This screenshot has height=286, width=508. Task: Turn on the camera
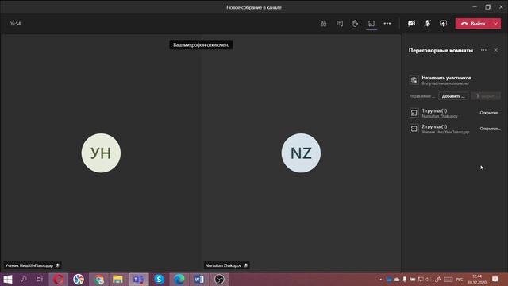(411, 24)
